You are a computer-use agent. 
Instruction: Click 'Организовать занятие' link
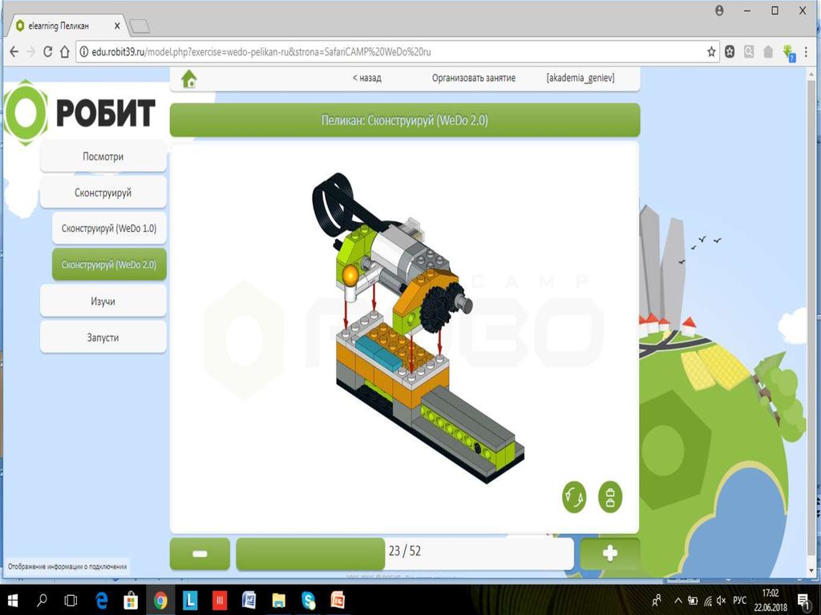[473, 79]
